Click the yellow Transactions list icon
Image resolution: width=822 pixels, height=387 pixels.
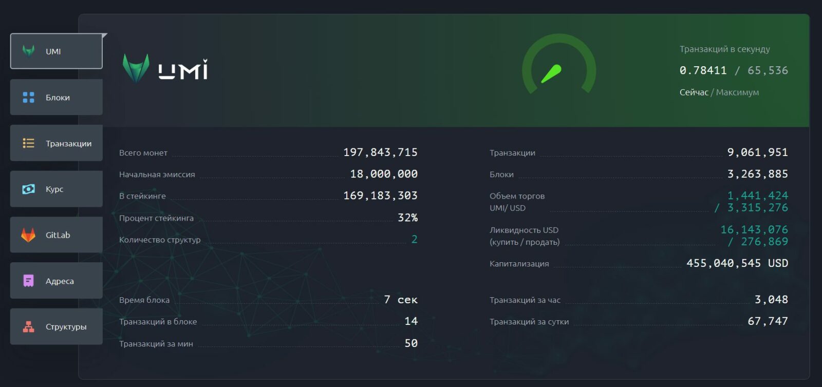tap(29, 143)
